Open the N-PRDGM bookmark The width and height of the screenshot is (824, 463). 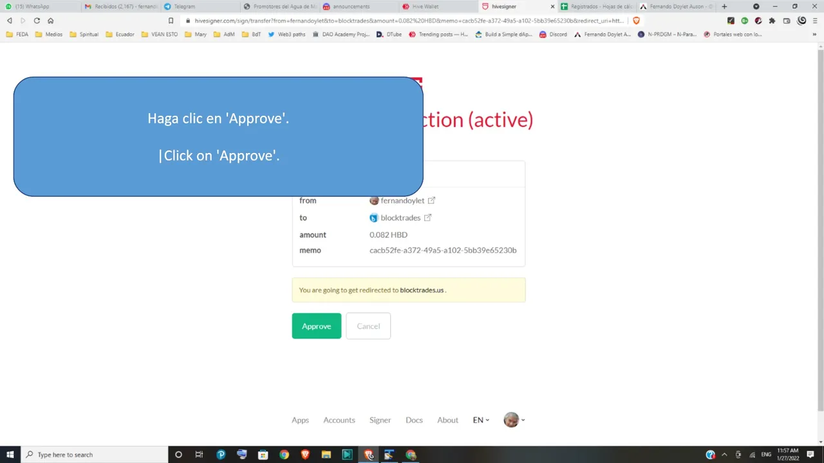(667, 34)
